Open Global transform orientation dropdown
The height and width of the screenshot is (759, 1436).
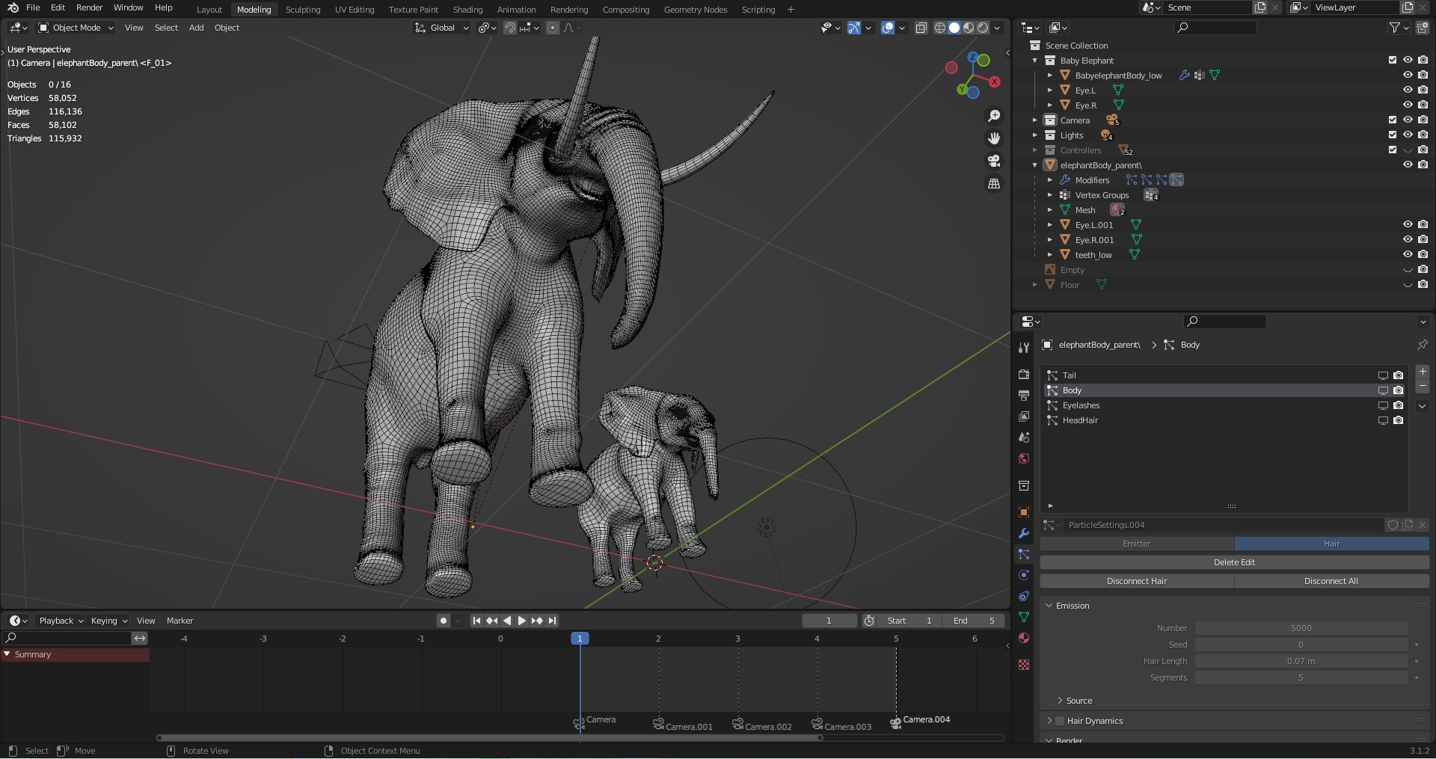coord(441,28)
